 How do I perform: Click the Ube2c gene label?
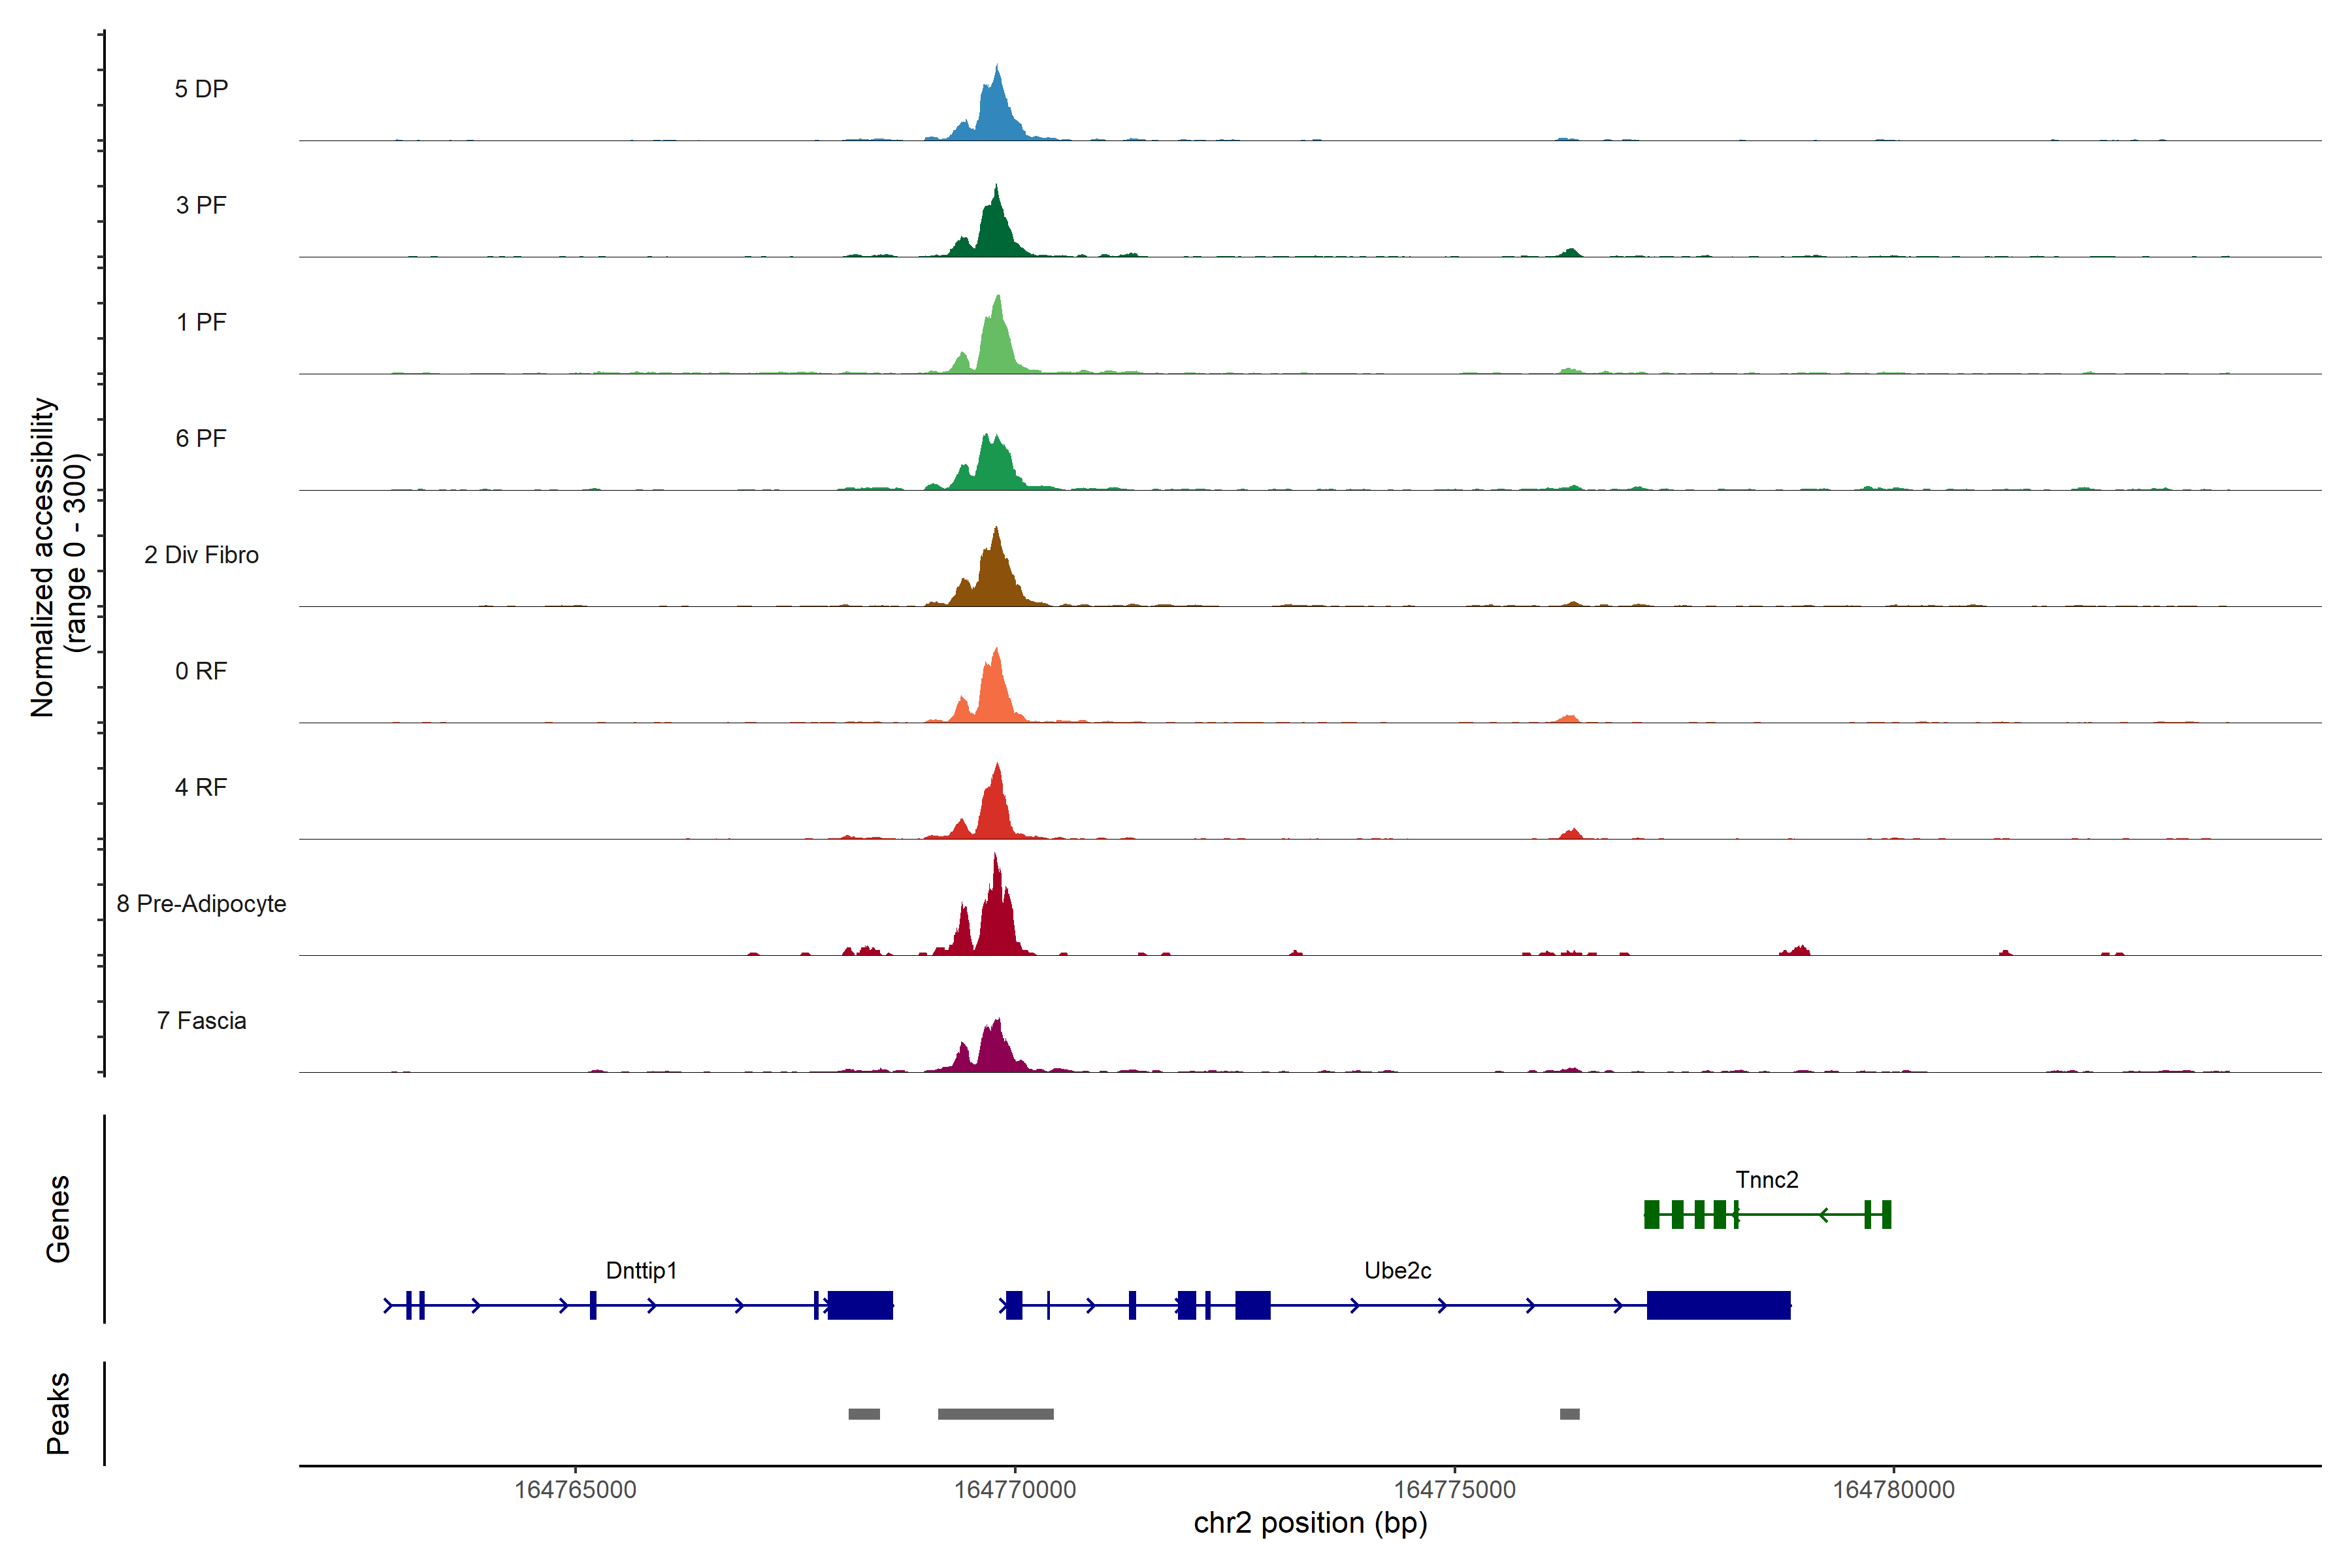1397,1270
